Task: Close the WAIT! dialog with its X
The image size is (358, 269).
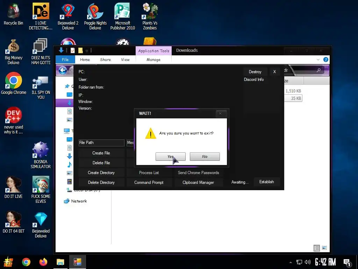Action: click(x=220, y=113)
